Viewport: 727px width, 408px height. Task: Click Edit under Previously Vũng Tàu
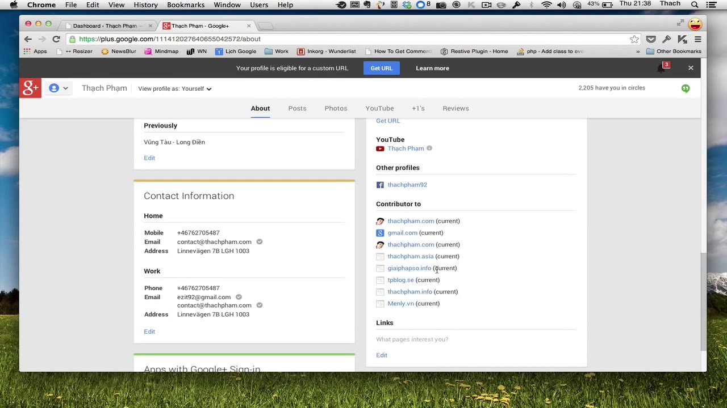pos(149,158)
